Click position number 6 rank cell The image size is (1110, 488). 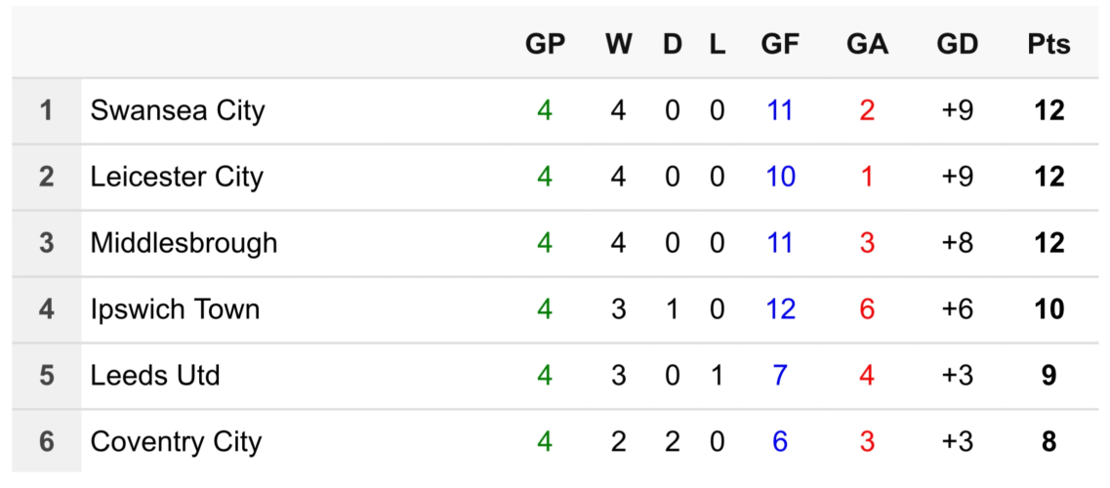coord(46,442)
